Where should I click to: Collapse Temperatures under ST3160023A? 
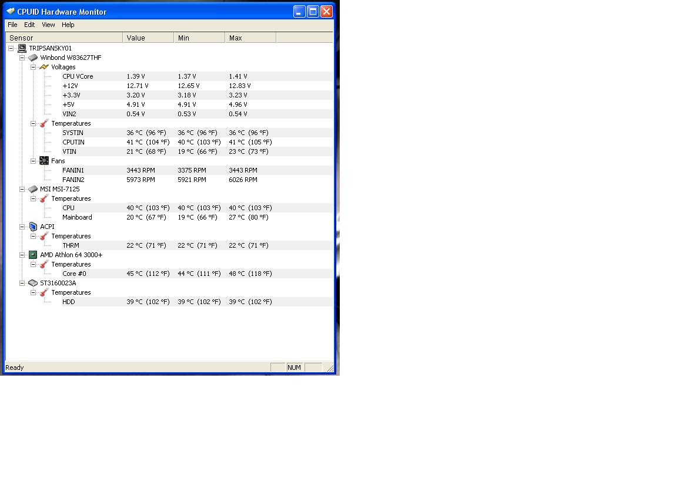(x=33, y=292)
